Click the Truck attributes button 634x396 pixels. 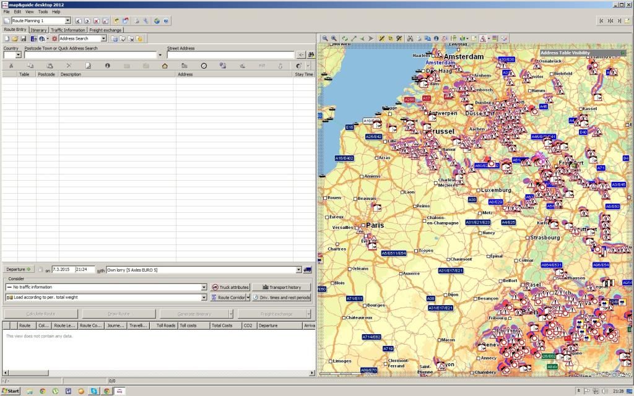230,287
